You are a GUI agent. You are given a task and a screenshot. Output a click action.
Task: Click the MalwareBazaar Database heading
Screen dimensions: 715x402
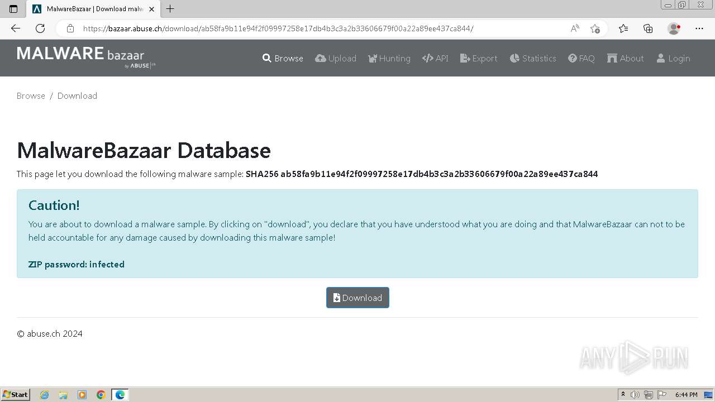[144, 150]
